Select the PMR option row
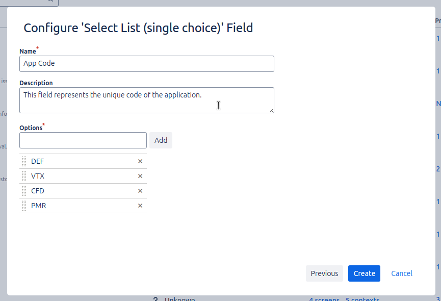This screenshot has width=441, height=301. (82, 206)
